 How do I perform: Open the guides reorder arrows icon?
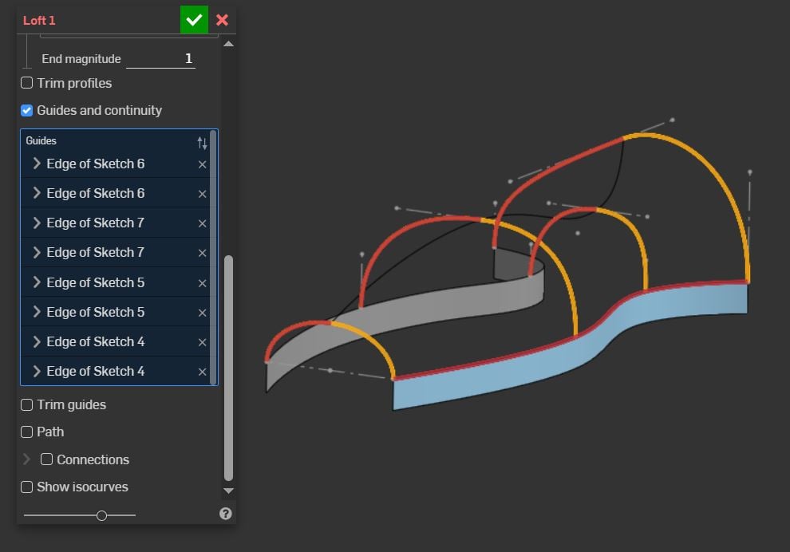coord(202,143)
